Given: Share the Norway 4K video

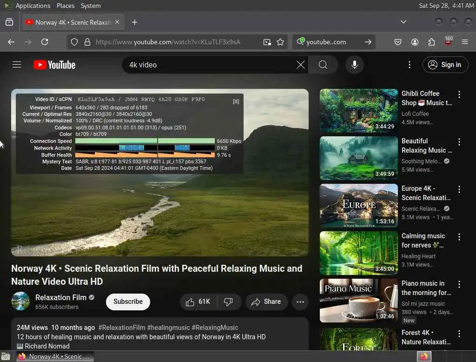Looking at the screenshot, I should click(x=266, y=302).
